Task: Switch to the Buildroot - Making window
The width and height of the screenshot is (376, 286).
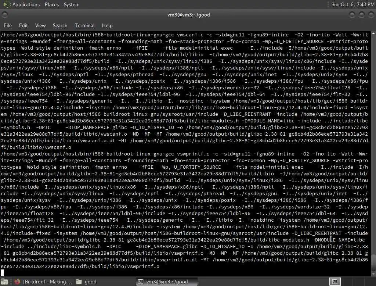Action: (x=43, y=282)
